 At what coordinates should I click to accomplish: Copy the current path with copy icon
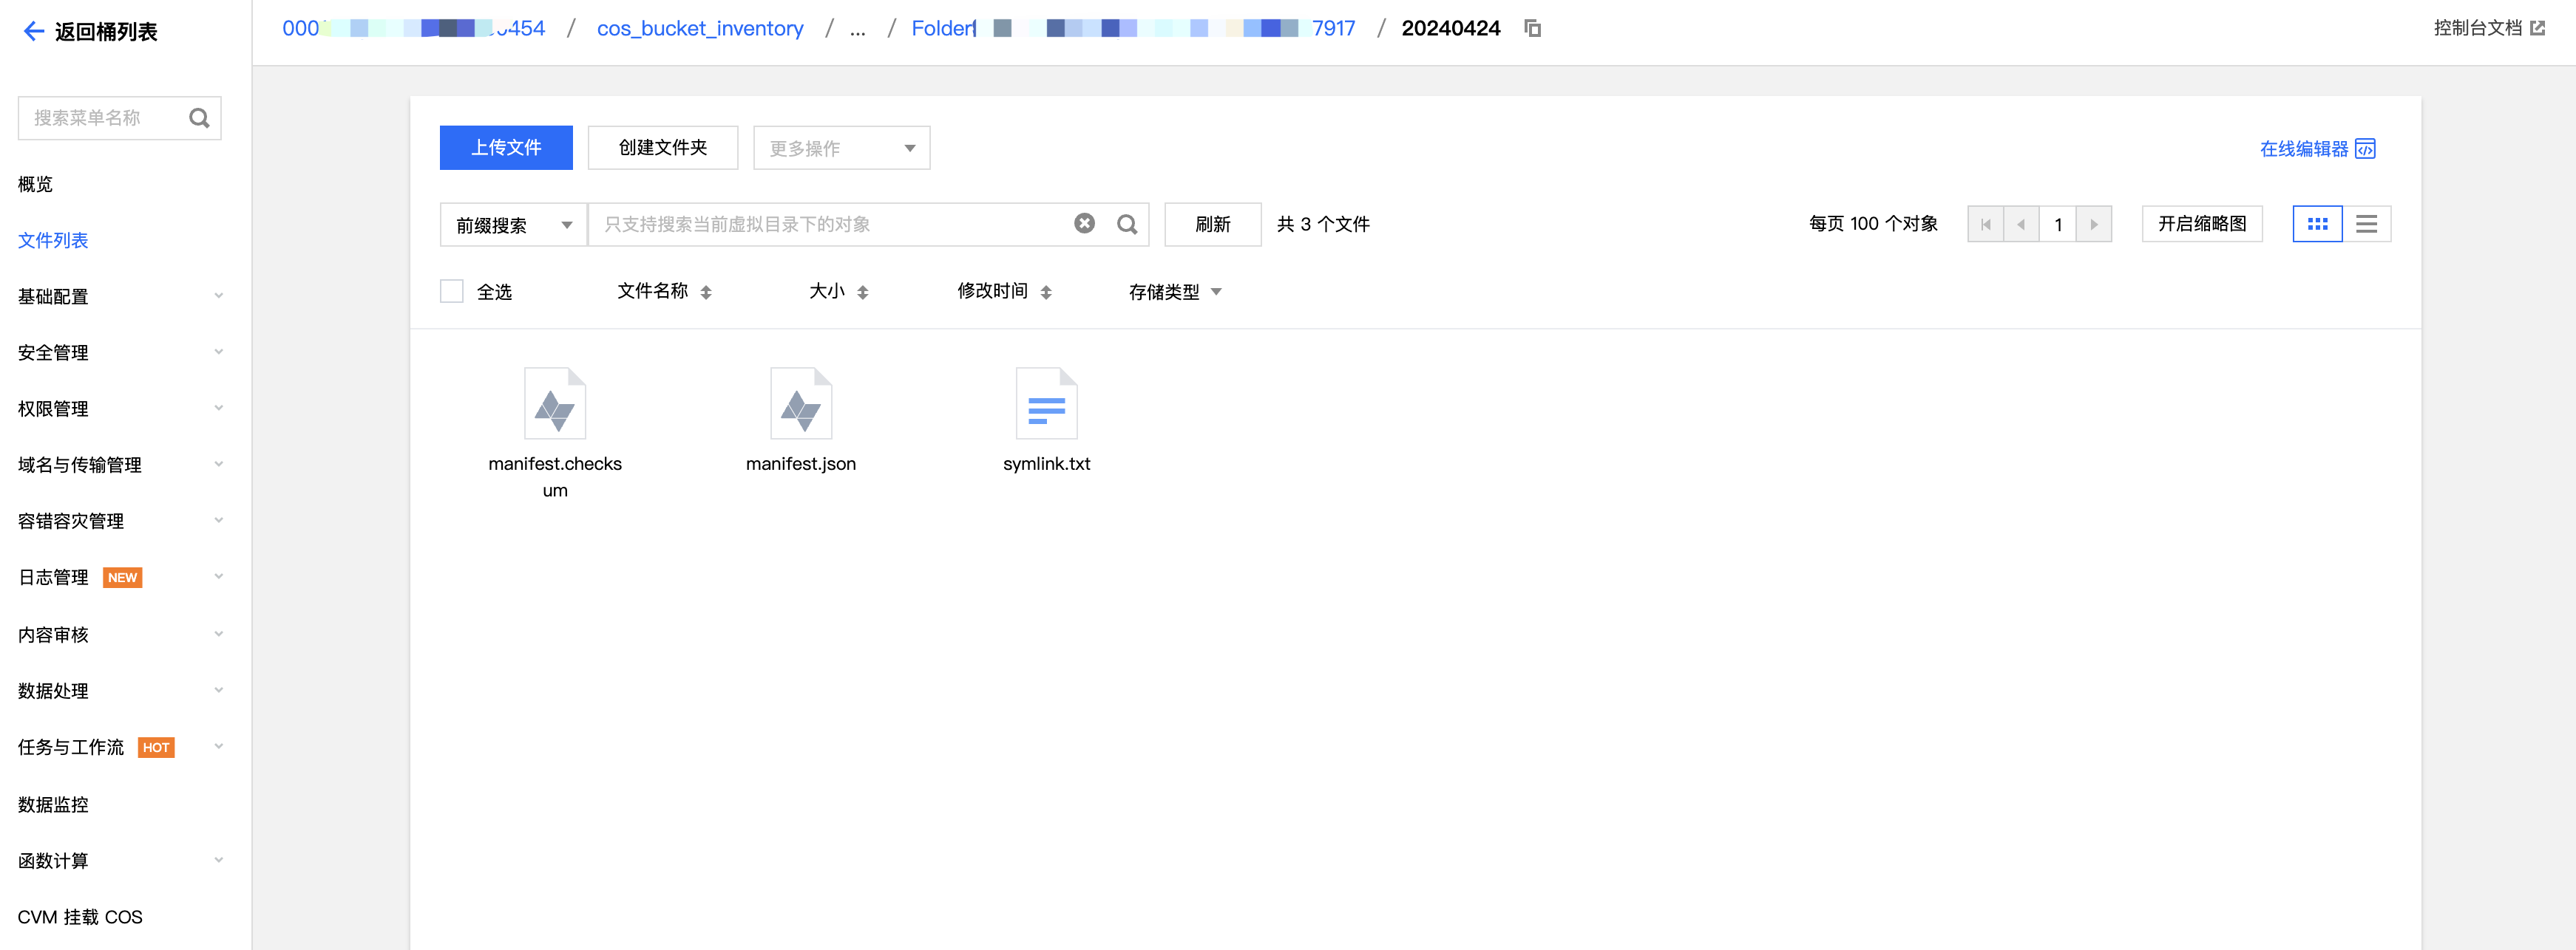(1532, 29)
